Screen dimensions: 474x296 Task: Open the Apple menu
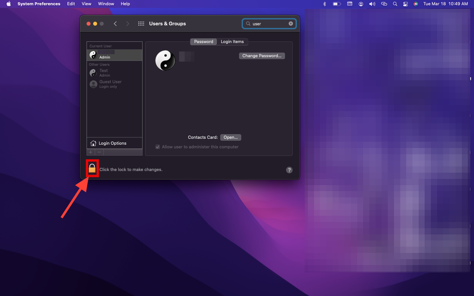9,4
